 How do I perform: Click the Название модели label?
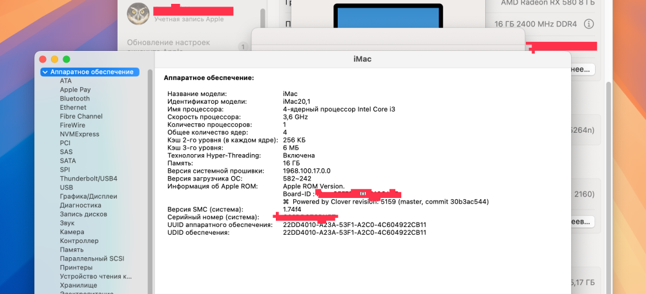pos(197,93)
